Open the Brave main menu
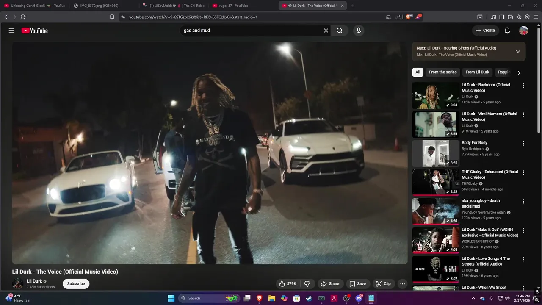The width and height of the screenshot is (542, 305). [x=536, y=17]
